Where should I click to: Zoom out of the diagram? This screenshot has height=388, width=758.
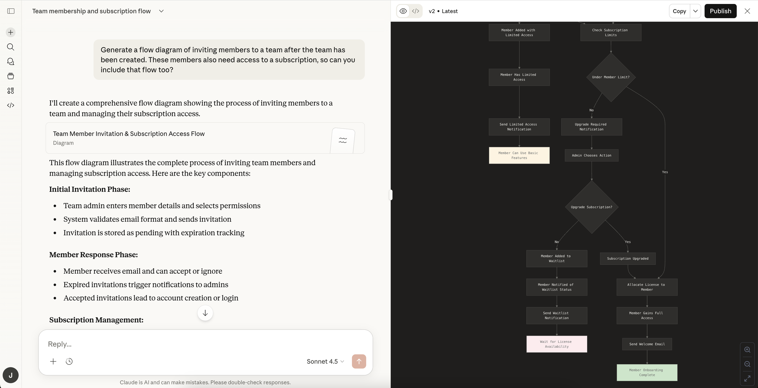(x=747, y=364)
